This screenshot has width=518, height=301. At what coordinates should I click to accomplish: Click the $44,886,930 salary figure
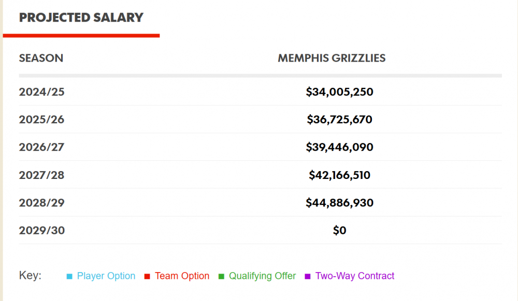click(339, 203)
